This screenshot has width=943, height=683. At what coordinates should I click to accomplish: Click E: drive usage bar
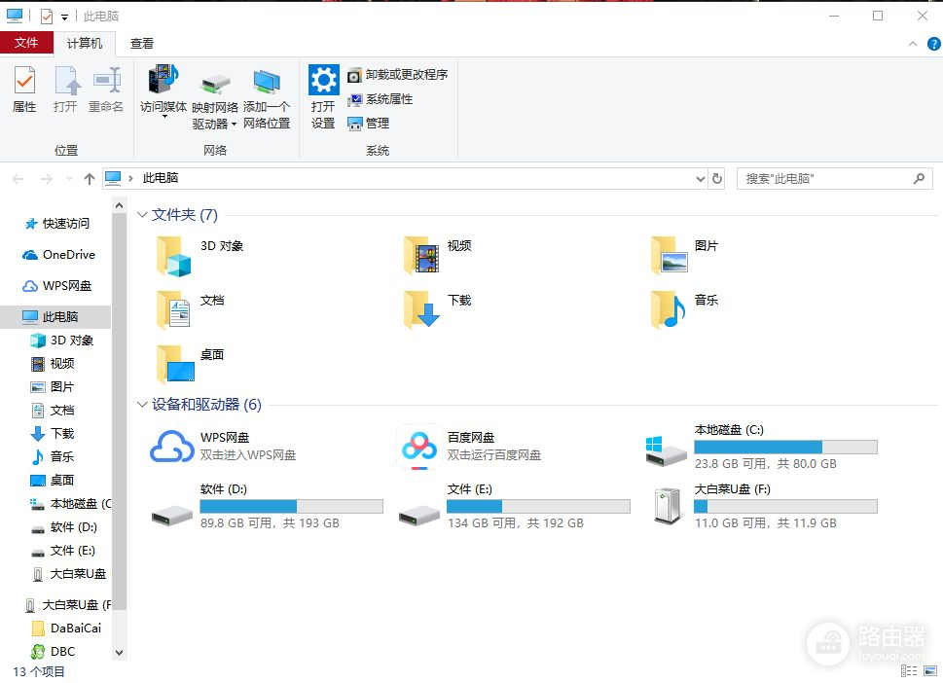click(539, 506)
